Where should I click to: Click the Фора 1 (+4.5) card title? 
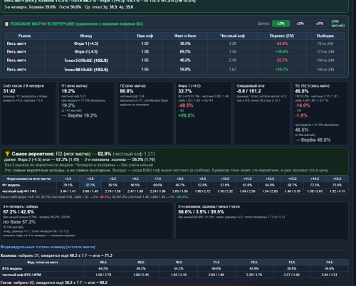(189, 86)
